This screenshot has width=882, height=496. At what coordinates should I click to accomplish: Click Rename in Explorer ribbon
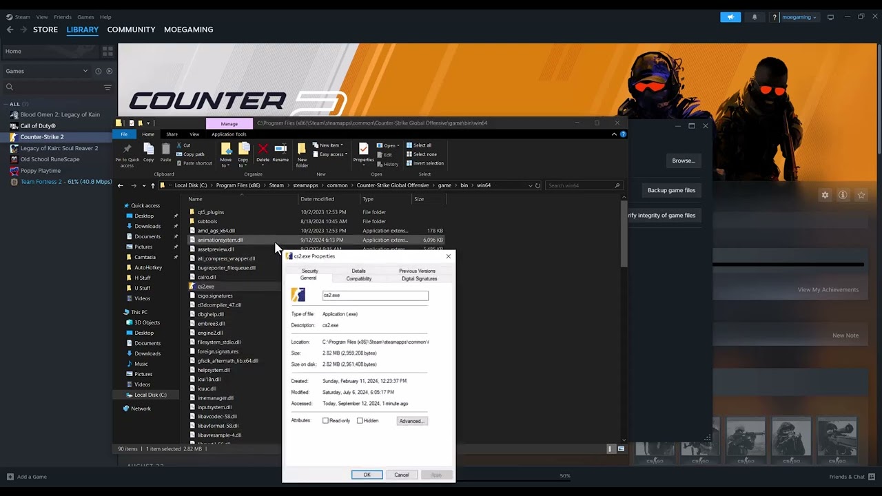click(280, 154)
